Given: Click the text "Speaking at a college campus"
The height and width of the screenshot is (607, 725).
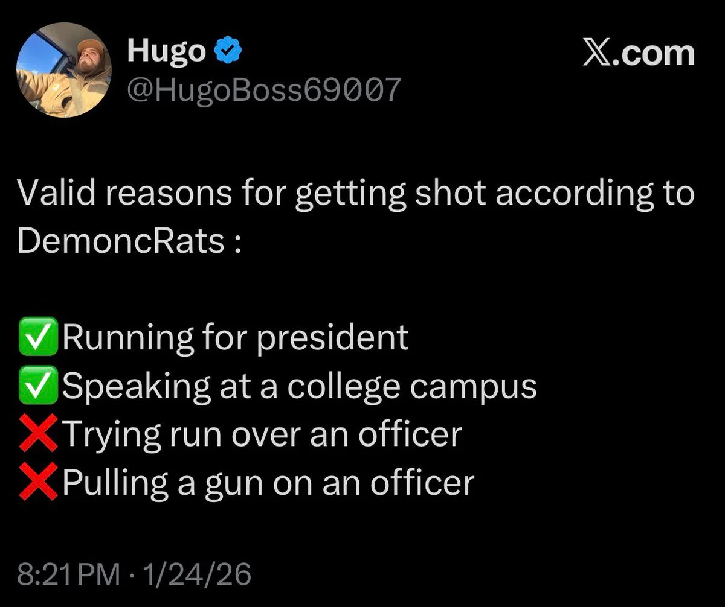Looking at the screenshot, I should (x=299, y=386).
